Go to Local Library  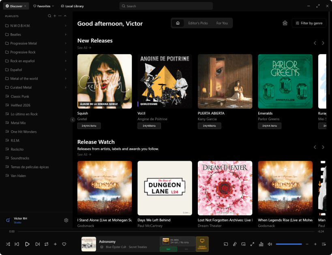pyautogui.click(x=72, y=6)
